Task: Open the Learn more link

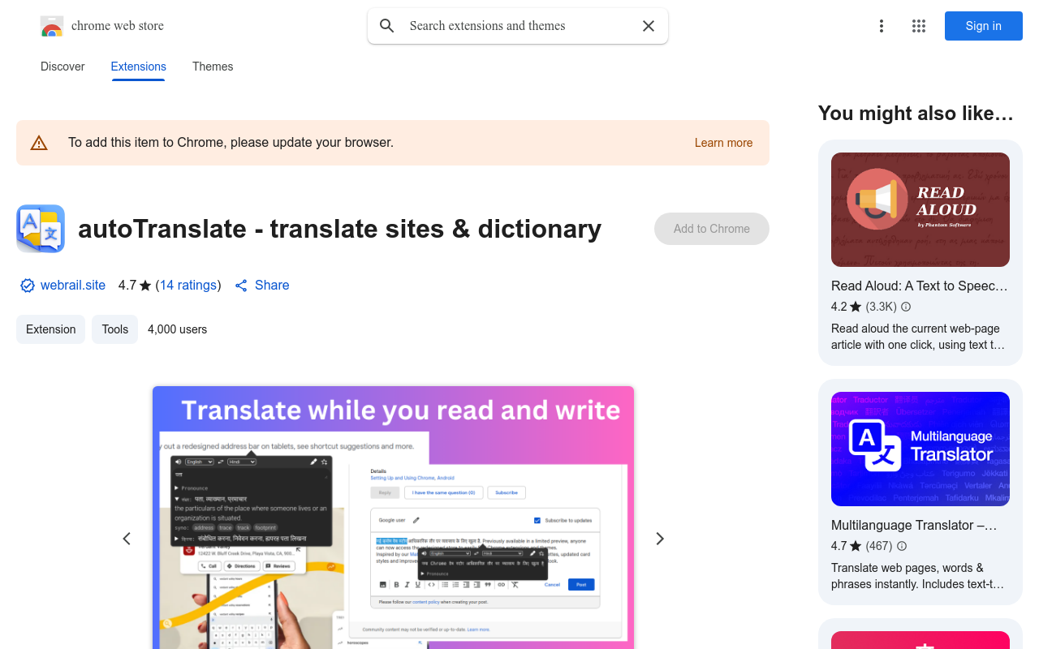Action: pyautogui.click(x=723, y=143)
